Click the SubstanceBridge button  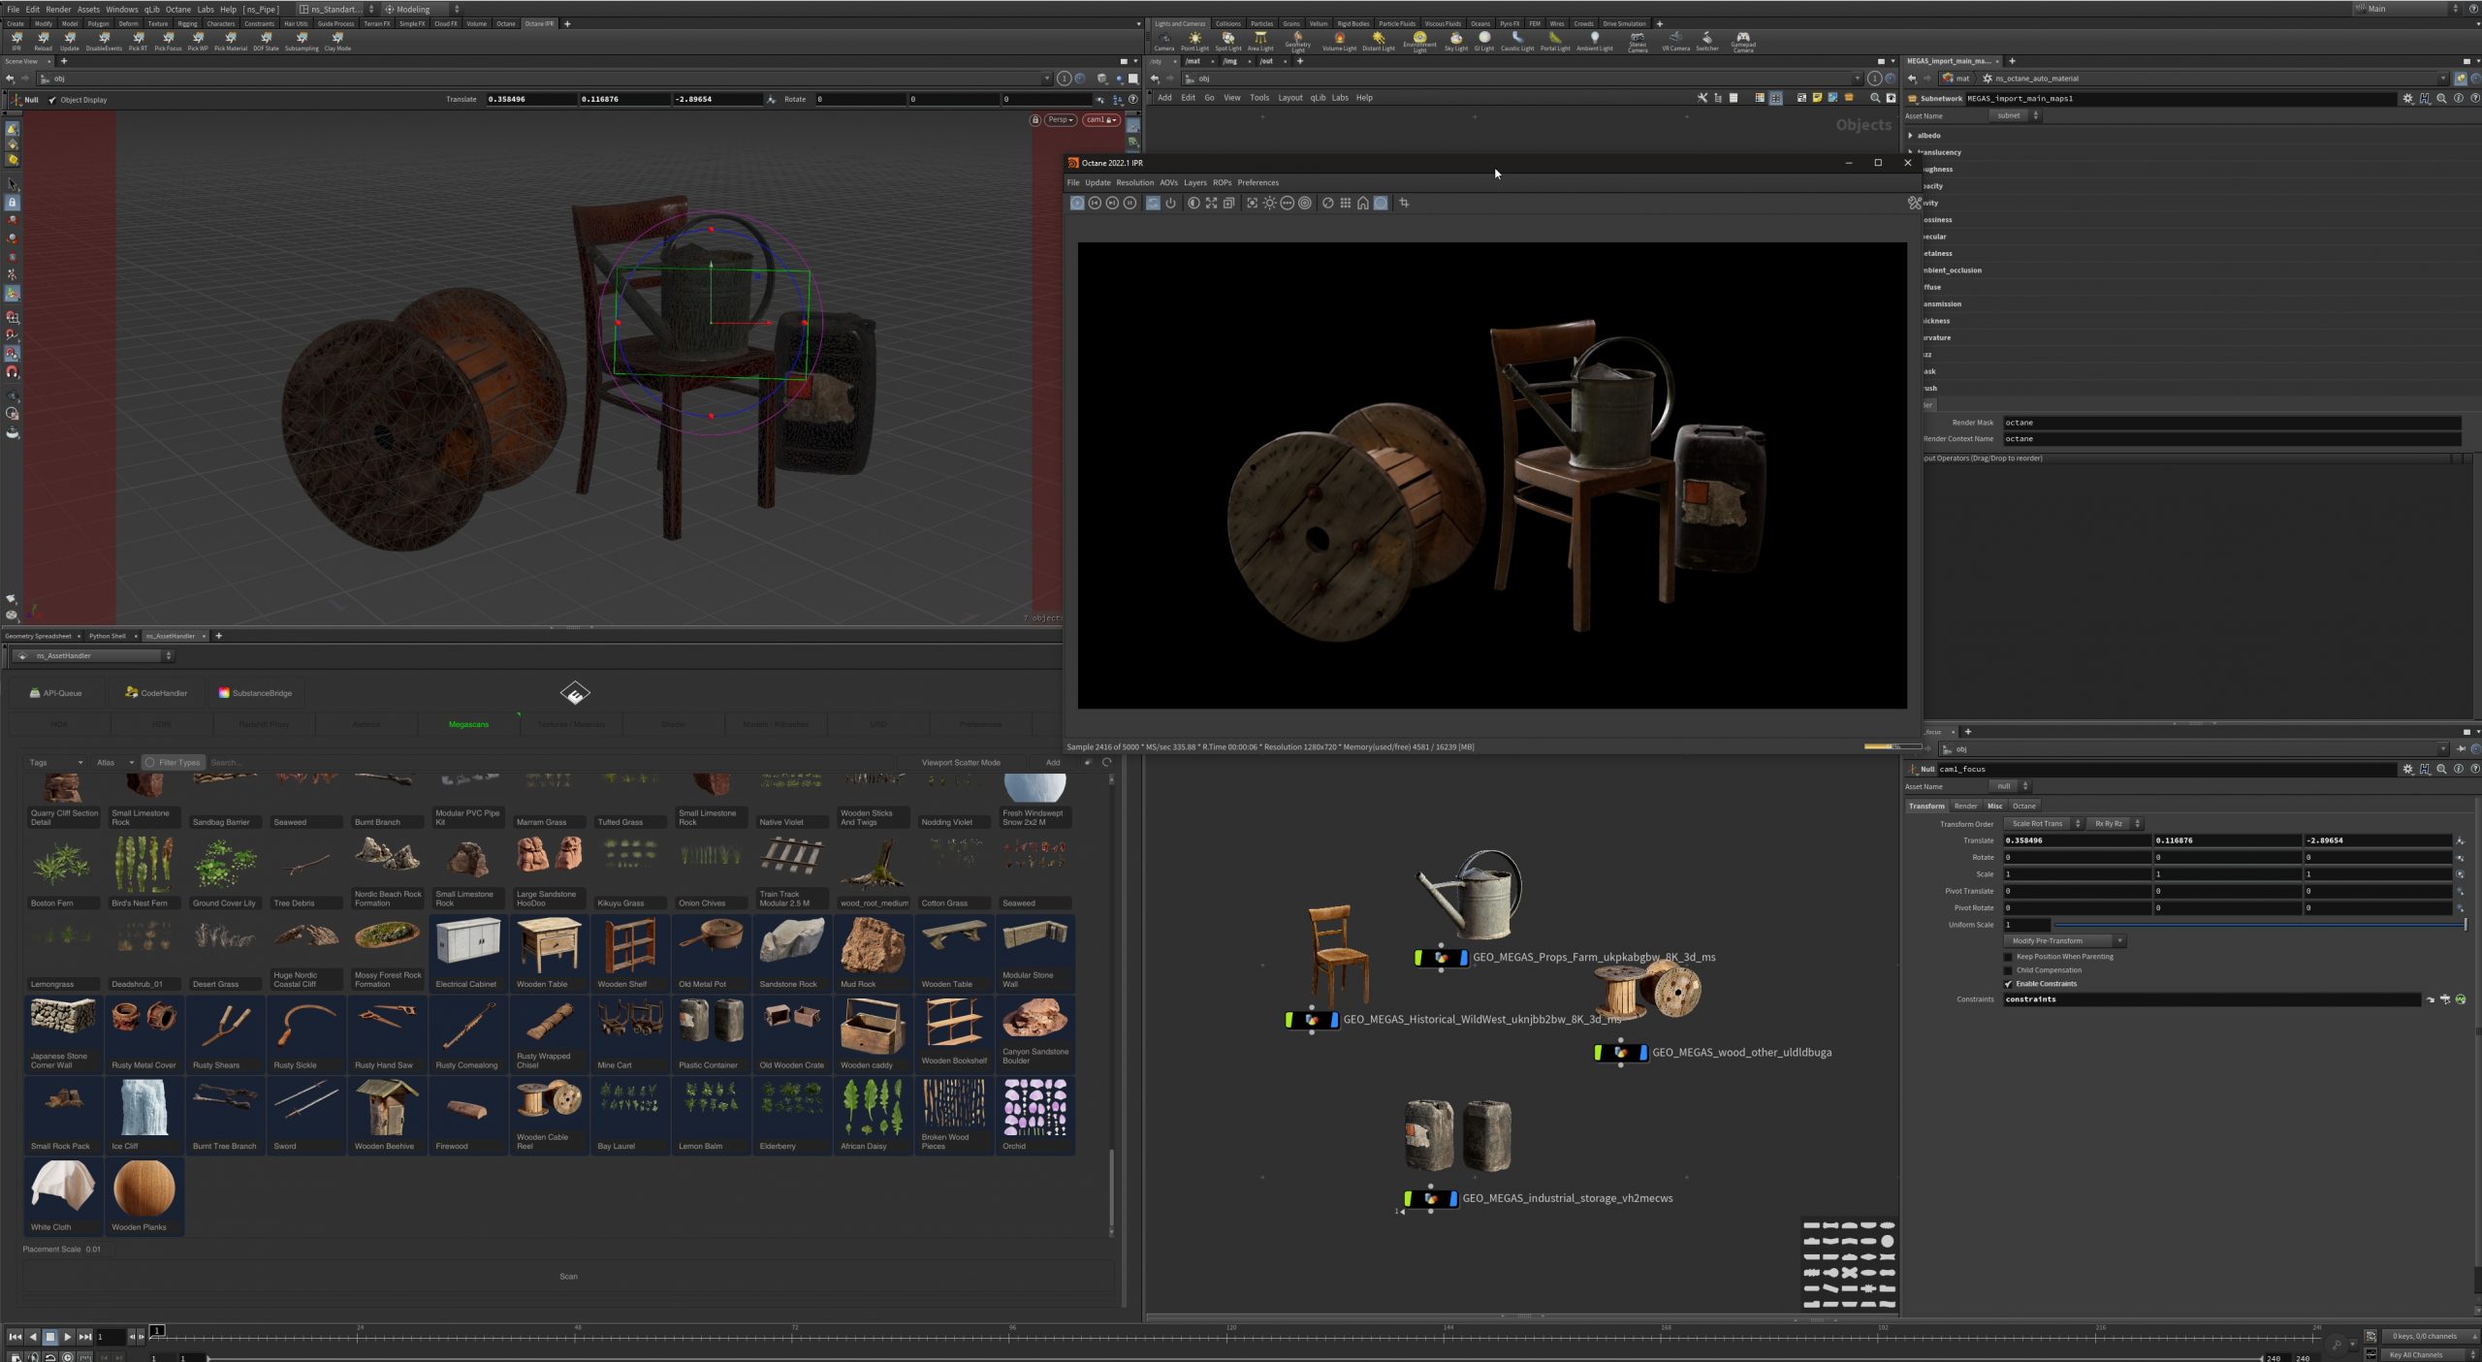tap(254, 692)
